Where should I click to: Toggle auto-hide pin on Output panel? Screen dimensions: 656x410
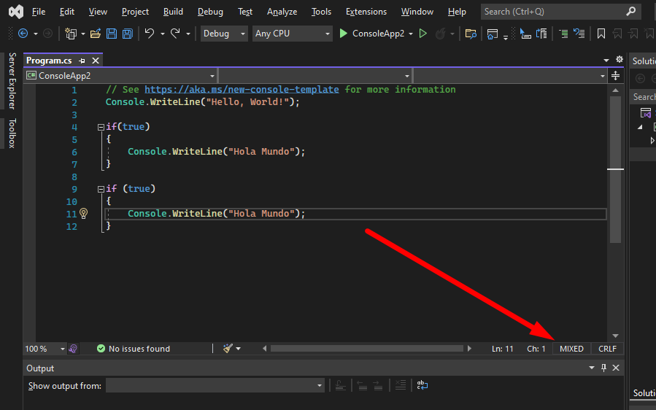pyautogui.click(x=603, y=368)
